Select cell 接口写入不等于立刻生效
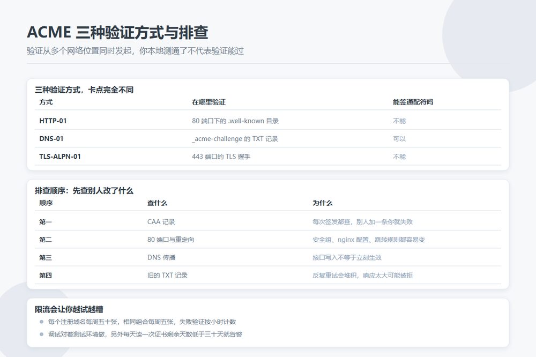The image size is (536, 357). tap(347, 257)
